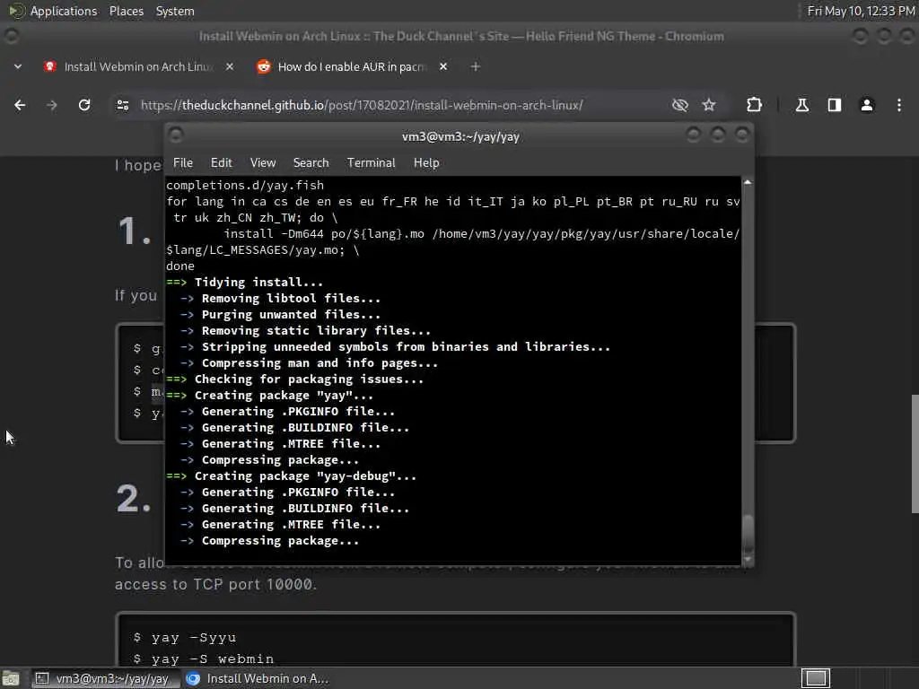Click terminal scrollbar down arrow

pyautogui.click(x=748, y=560)
